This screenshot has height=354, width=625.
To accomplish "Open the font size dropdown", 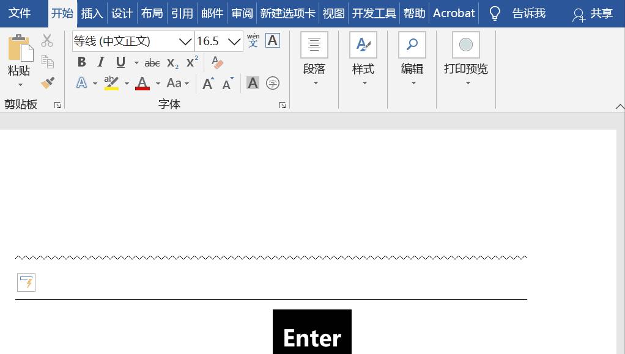I will [x=234, y=41].
